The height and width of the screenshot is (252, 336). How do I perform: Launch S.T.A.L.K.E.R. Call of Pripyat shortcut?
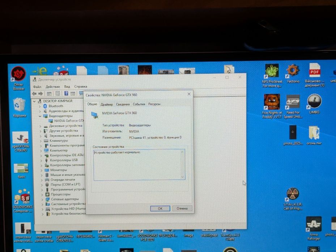click(x=293, y=199)
